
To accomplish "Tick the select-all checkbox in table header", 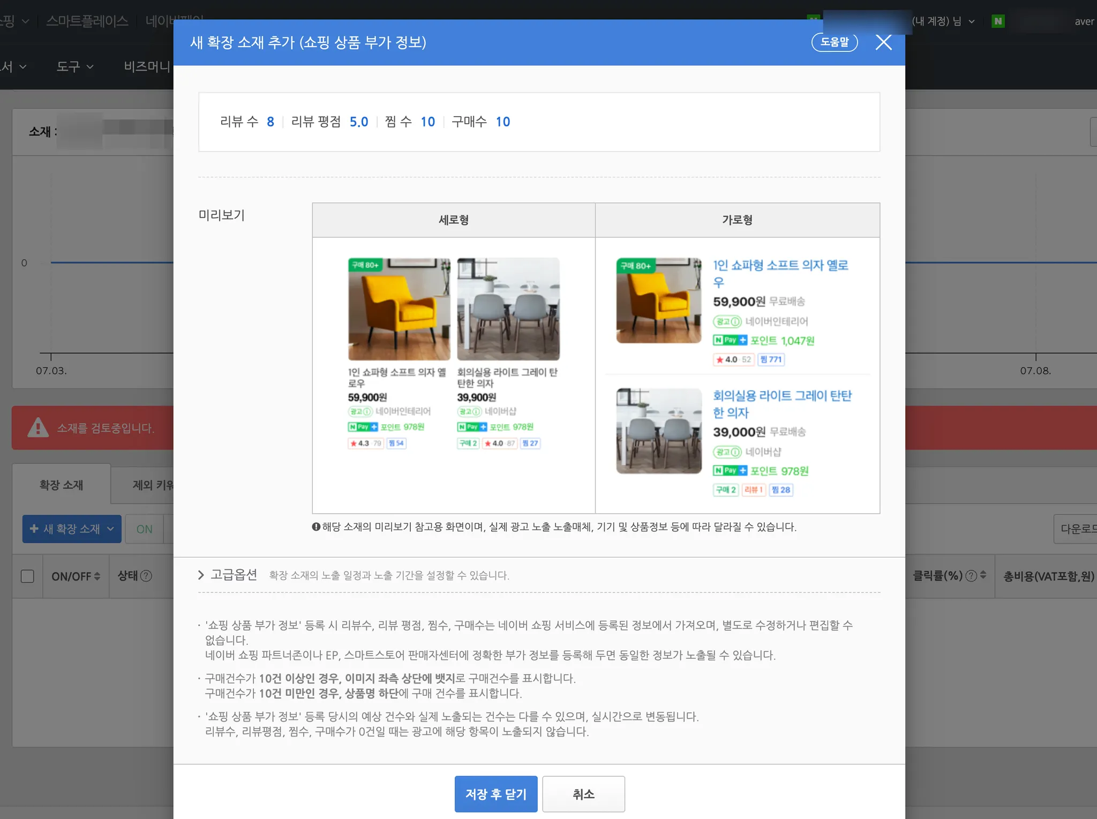I will coord(27,576).
